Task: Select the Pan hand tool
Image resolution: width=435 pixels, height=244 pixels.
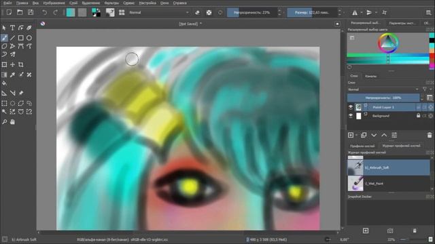Action: pos(12,122)
